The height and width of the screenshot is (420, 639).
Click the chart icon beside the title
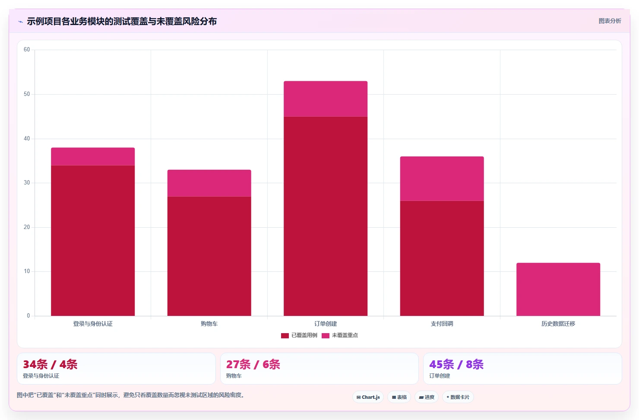pos(20,22)
